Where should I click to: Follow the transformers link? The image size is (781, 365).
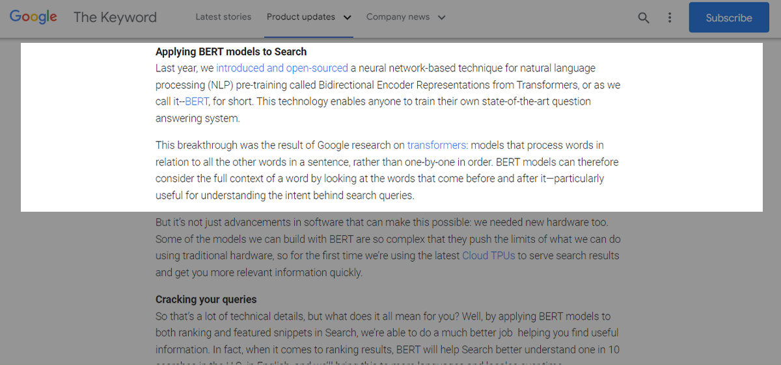[x=437, y=145]
